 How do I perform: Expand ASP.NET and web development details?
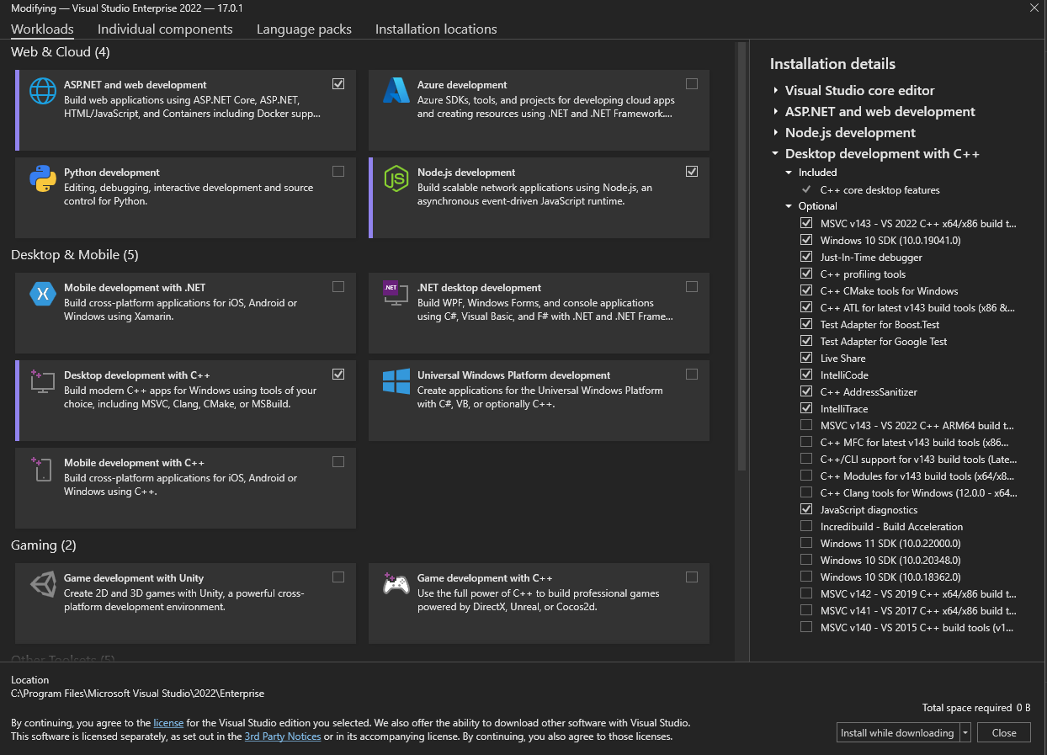pyautogui.click(x=775, y=111)
